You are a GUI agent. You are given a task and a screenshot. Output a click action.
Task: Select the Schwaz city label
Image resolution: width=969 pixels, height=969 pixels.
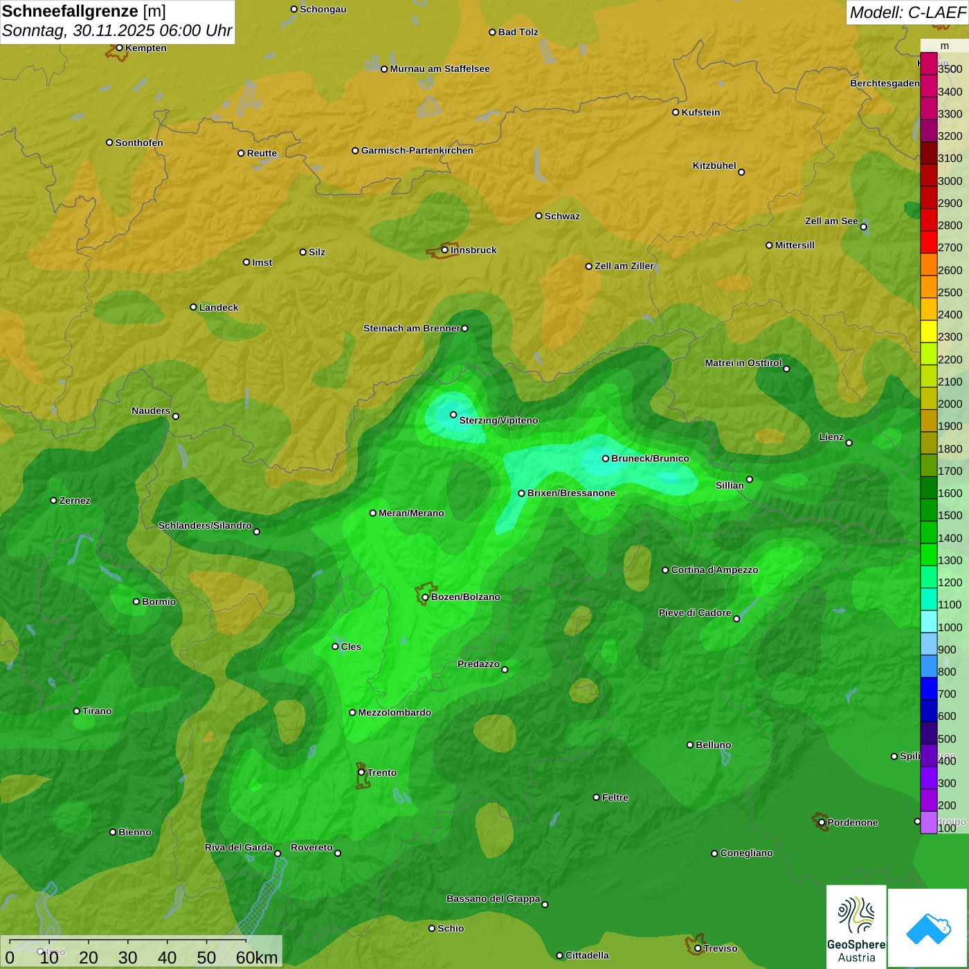(x=562, y=216)
